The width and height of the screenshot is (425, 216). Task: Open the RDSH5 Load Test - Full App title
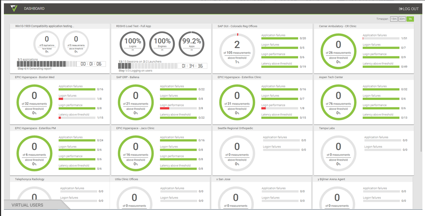(134, 26)
